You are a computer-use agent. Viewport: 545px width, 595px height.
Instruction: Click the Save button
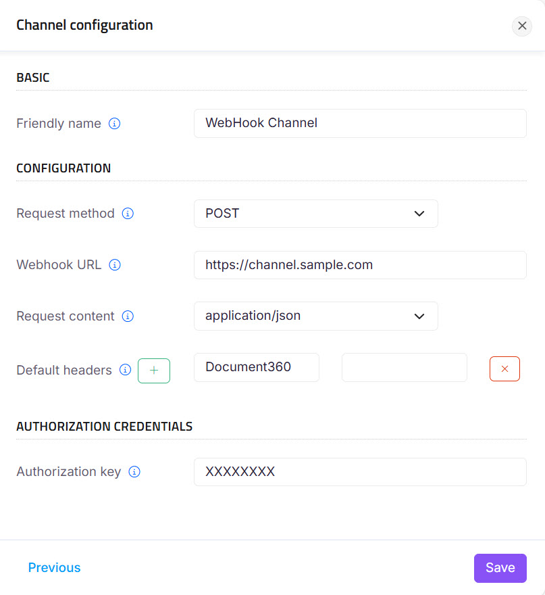pyautogui.click(x=500, y=568)
